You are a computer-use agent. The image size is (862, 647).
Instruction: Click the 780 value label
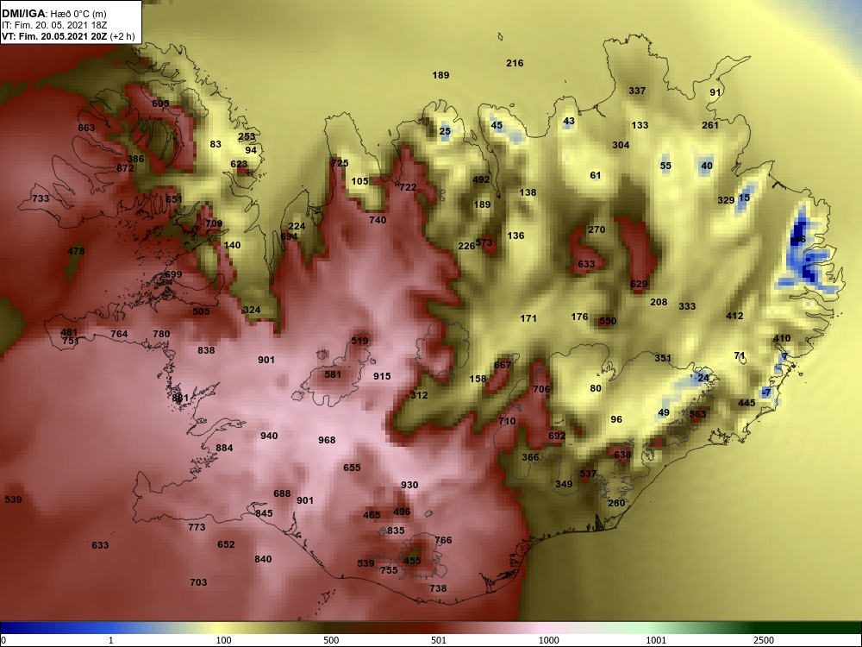pos(161,334)
